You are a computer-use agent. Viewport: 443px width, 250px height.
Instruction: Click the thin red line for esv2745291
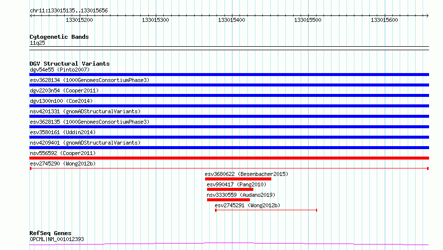click(266, 210)
